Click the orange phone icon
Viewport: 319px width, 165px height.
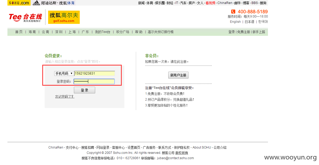click(233, 12)
